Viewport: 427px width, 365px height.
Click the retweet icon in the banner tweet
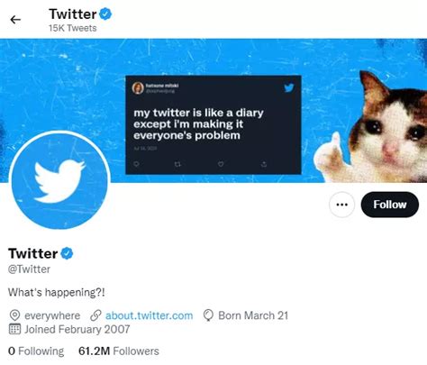click(177, 164)
